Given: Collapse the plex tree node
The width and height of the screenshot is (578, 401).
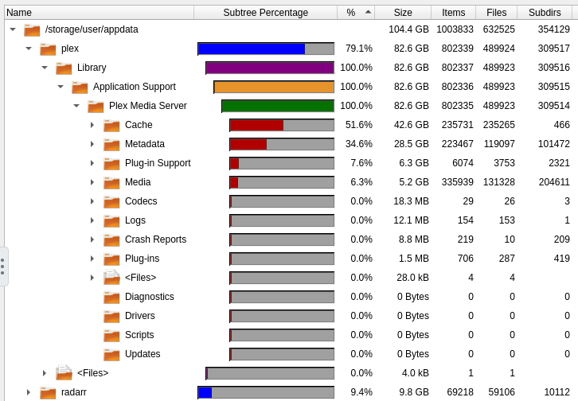Looking at the screenshot, I should [29, 49].
